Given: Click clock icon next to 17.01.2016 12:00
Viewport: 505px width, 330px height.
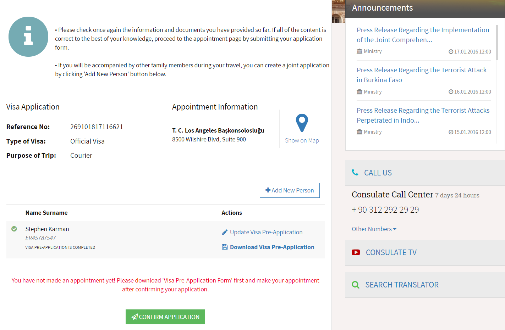Looking at the screenshot, I should (451, 52).
